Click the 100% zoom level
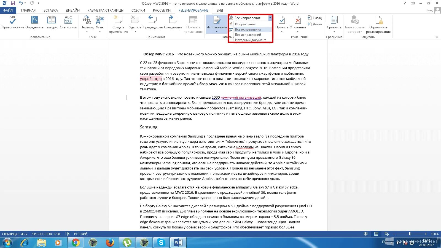 pos(435,234)
